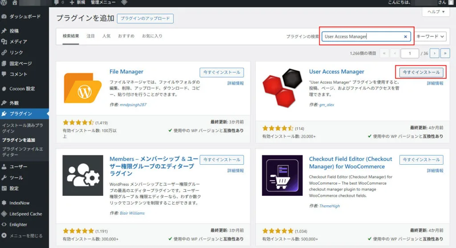Viewport: 456px width, 248px height.
Task: Open the home site icon in admin bar
Action: click(x=15, y=3)
